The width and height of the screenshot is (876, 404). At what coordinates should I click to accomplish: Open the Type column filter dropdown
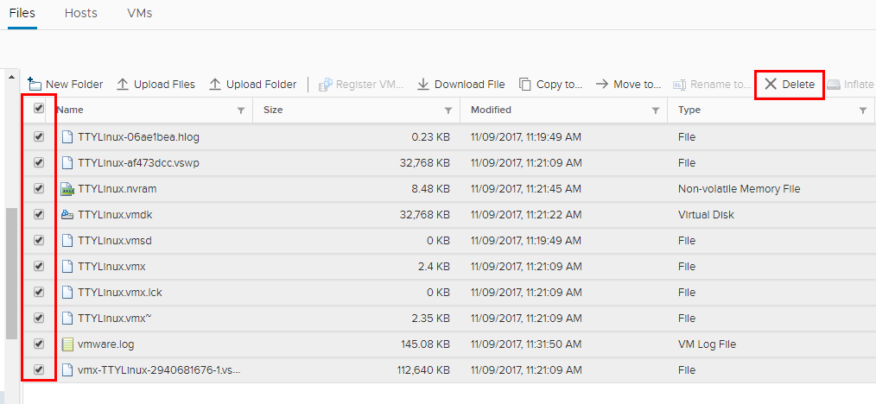[863, 110]
